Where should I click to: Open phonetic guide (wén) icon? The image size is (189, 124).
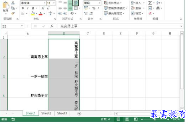click(50, 13)
